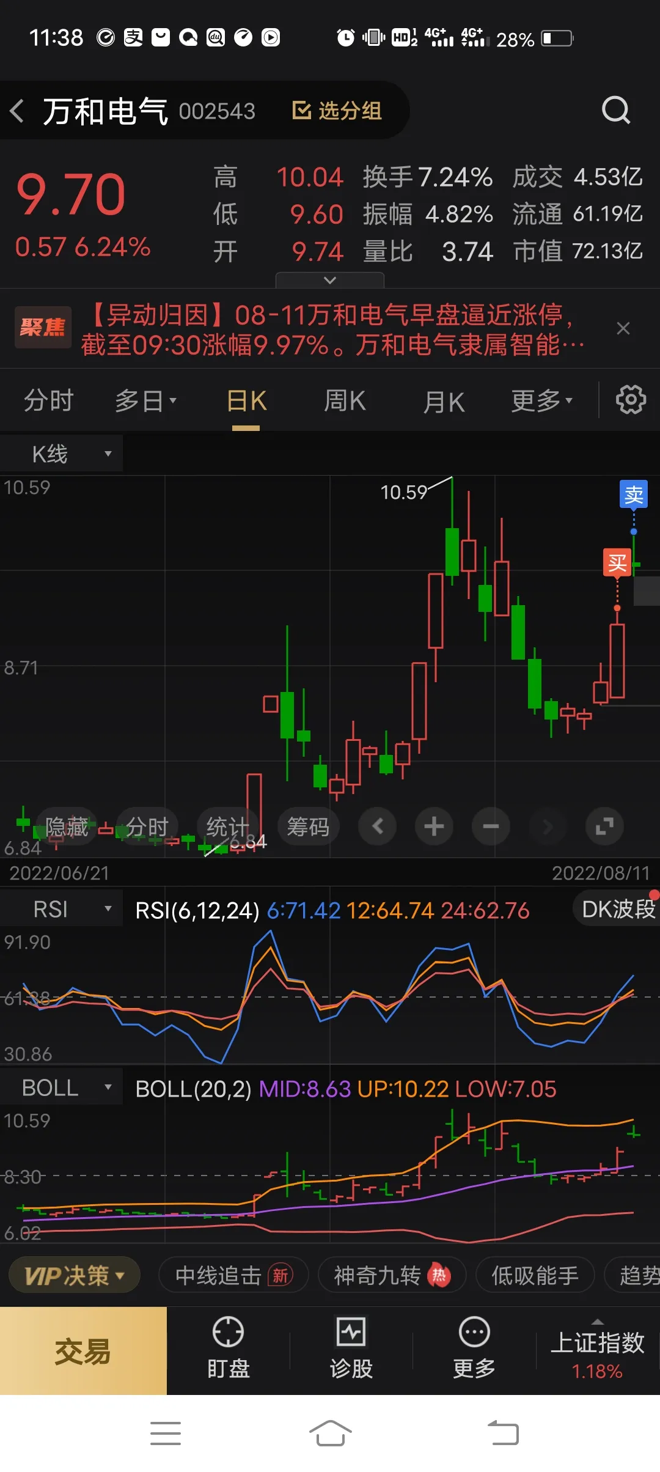
Task: Tap the RSI(6,12,24) parameter label
Action: (197, 910)
